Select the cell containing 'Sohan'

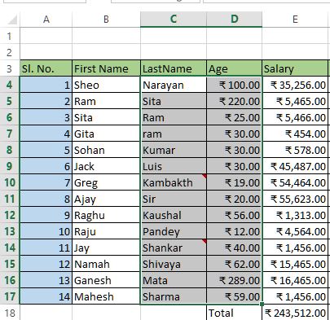coord(107,150)
